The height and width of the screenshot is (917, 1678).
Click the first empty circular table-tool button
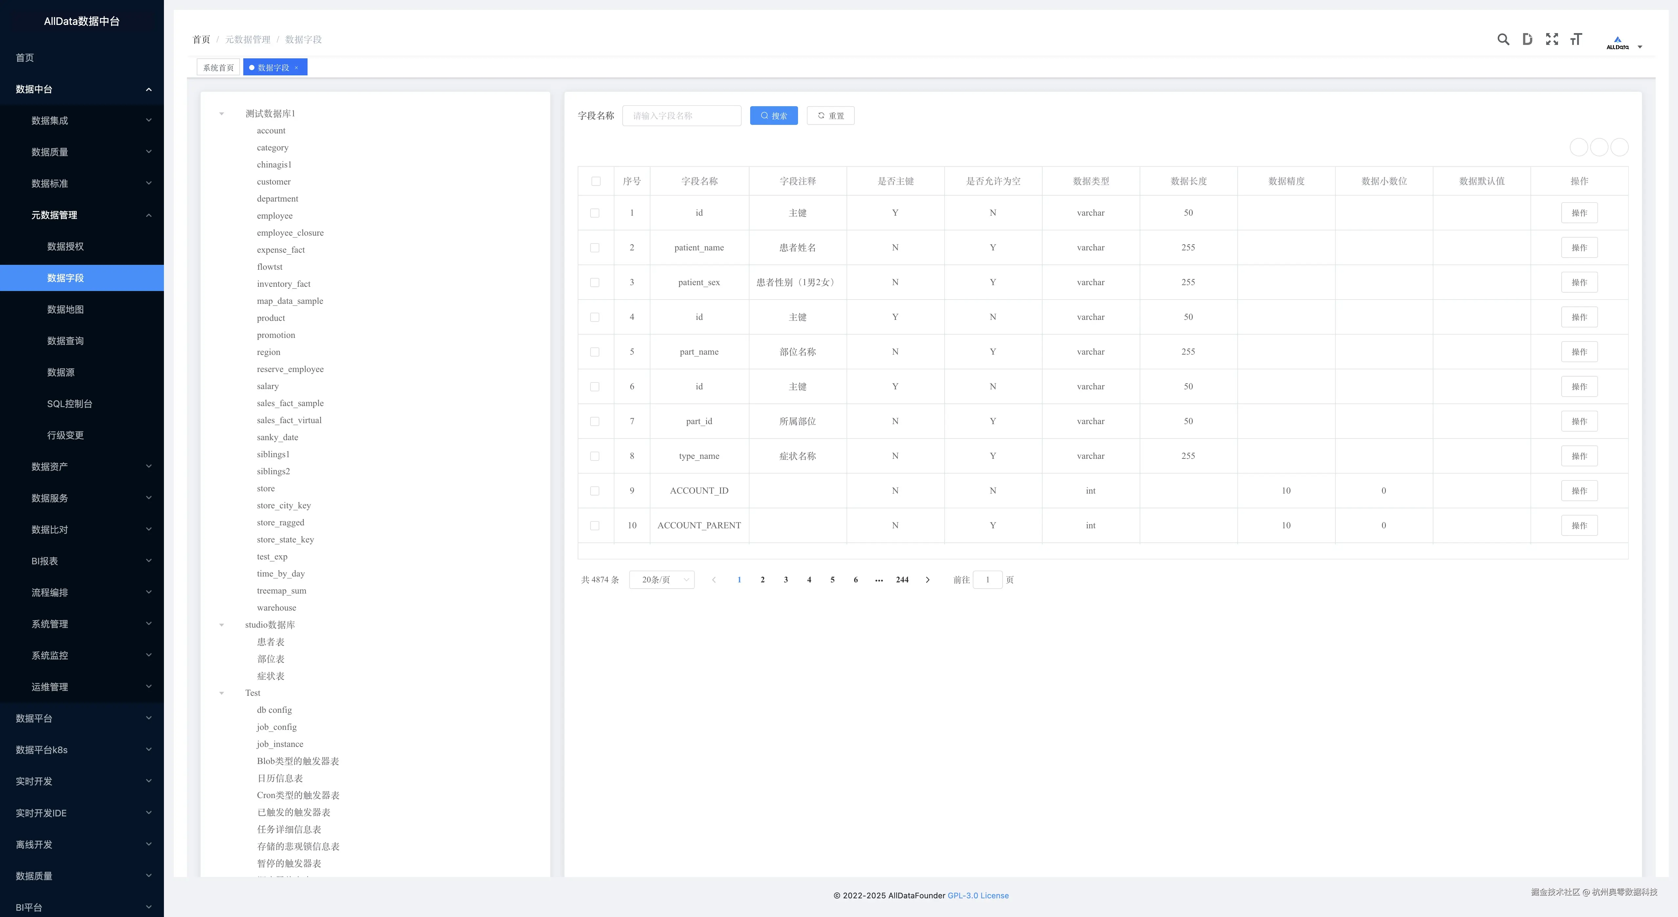[1578, 147]
